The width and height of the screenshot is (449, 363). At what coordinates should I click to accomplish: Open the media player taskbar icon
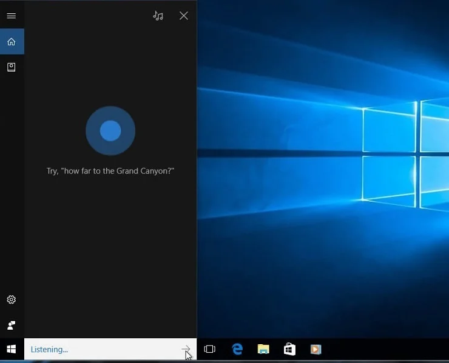coord(316,349)
